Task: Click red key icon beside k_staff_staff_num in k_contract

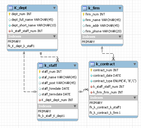Action: 91,87
